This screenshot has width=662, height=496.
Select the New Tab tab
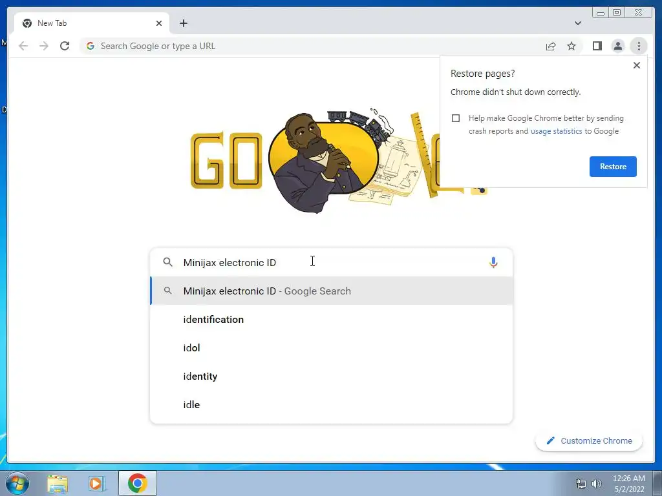click(x=92, y=23)
